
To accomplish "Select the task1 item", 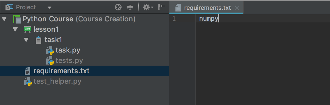I will [53, 40].
